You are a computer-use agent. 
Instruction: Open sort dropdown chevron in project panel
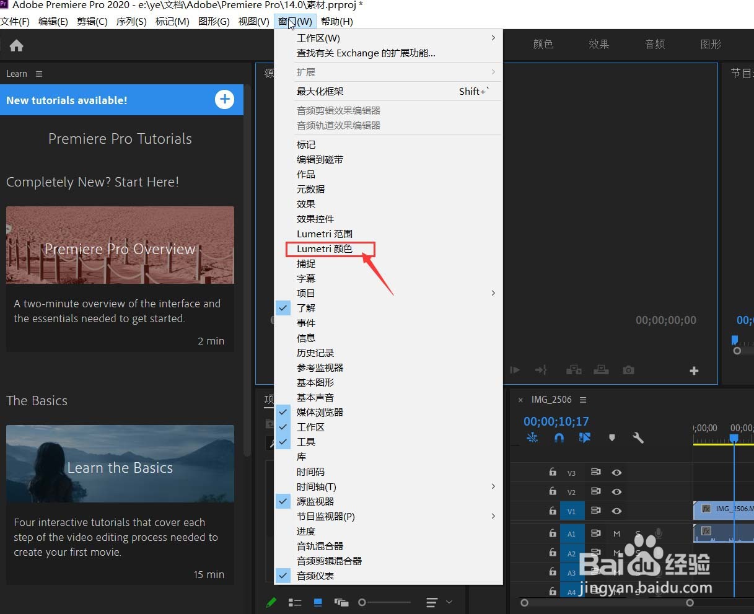coord(449,602)
